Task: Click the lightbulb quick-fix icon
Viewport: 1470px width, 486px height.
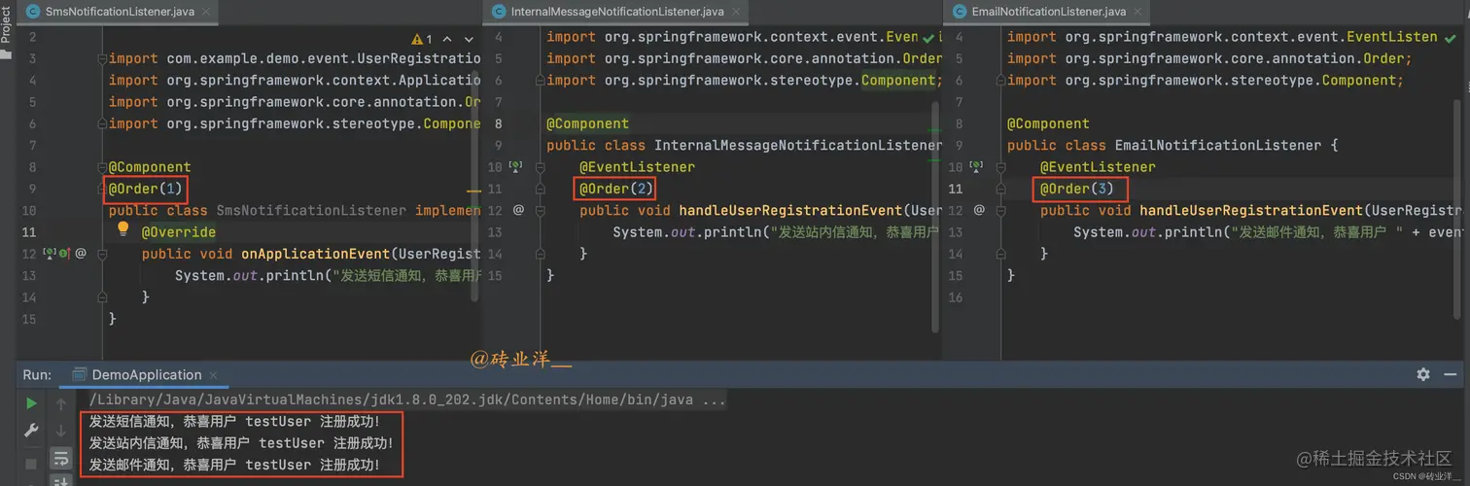Action: (x=123, y=229)
